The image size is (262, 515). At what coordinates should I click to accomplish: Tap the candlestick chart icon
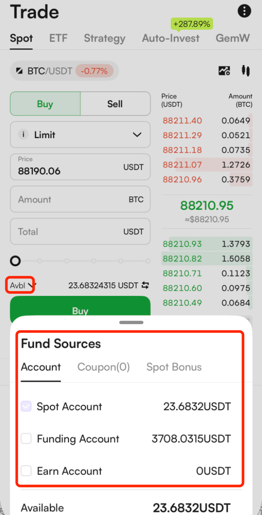point(245,70)
